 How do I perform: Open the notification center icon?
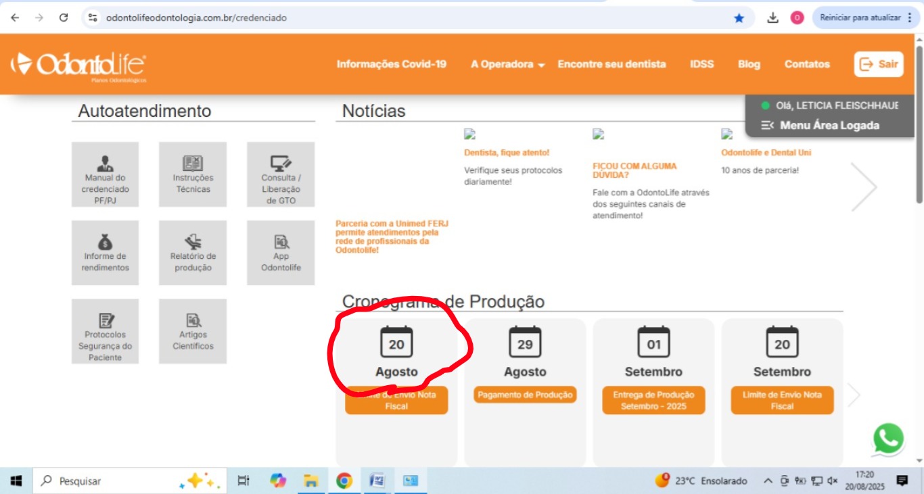click(x=902, y=480)
